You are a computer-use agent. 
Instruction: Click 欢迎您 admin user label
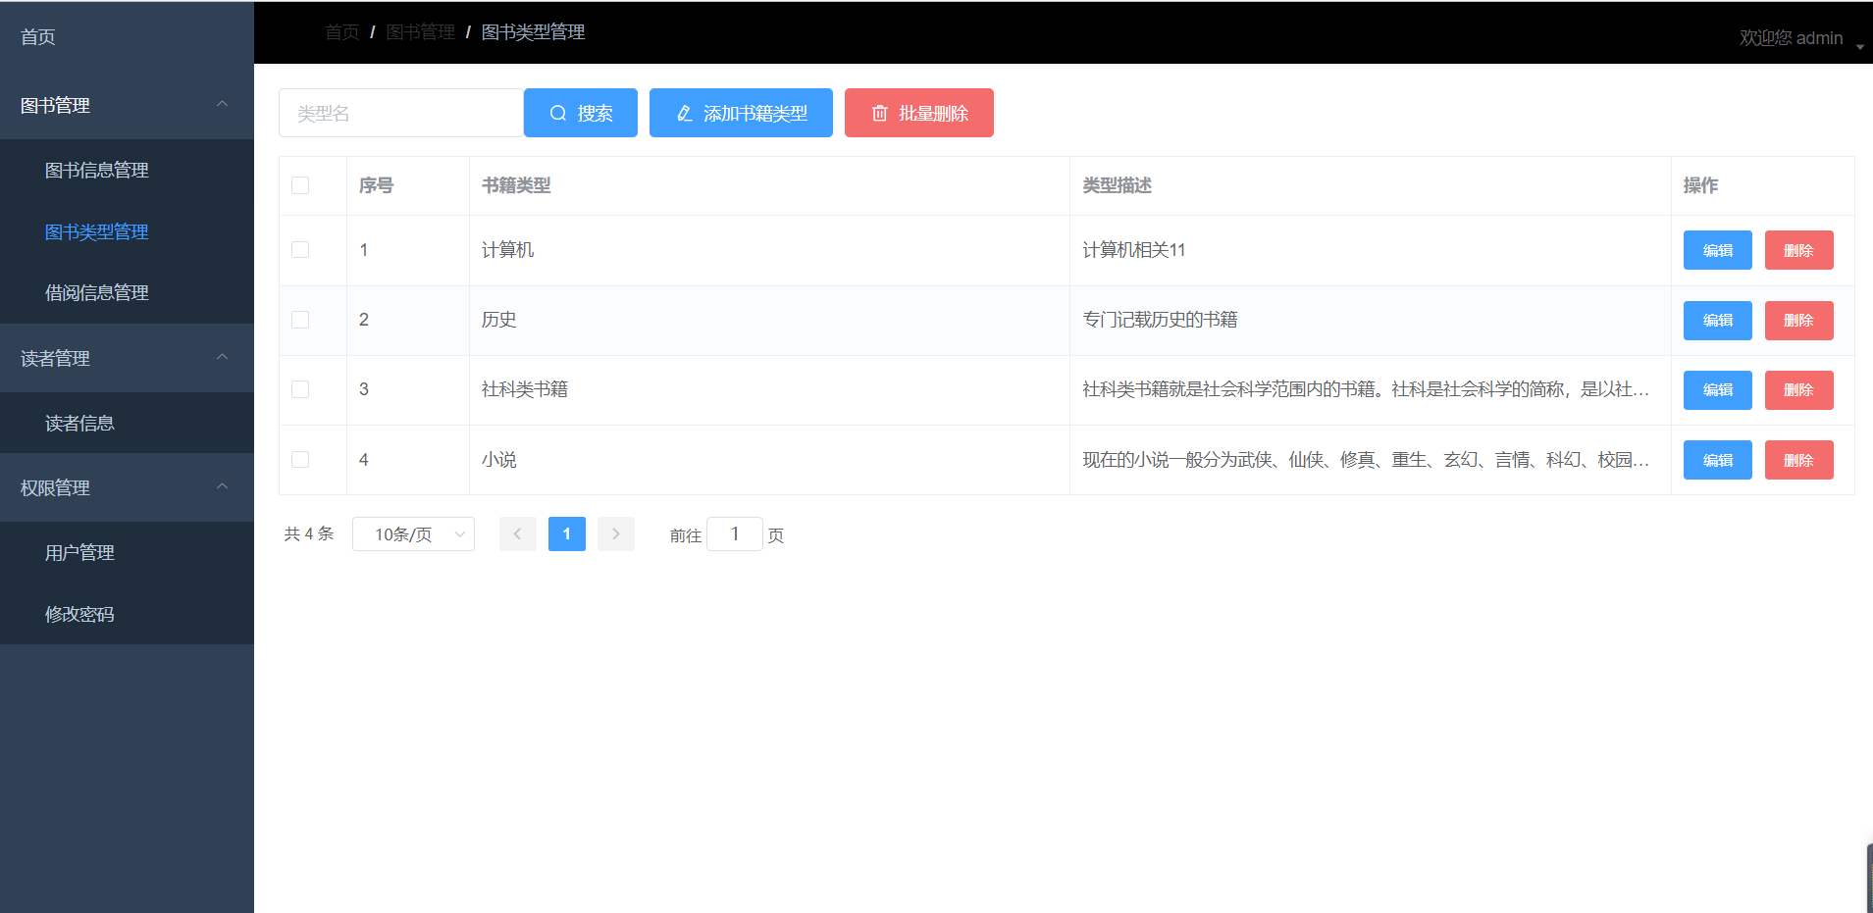click(x=1791, y=38)
